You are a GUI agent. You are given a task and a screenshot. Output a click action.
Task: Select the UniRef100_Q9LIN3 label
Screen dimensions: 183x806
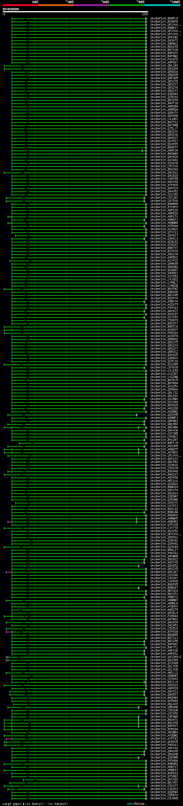[164, 66]
